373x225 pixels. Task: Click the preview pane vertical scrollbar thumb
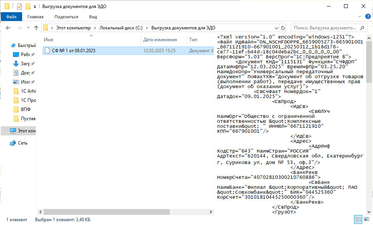[369, 62]
